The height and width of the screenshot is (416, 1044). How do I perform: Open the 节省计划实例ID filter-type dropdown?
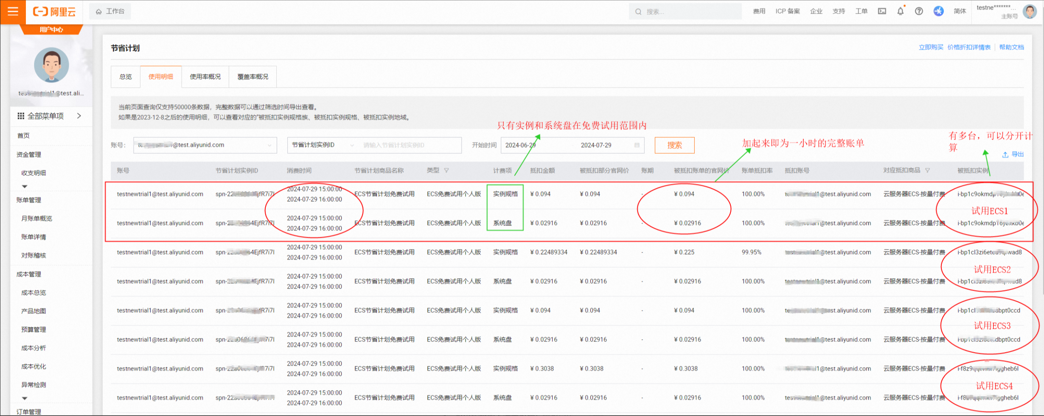tap(323, 145)
